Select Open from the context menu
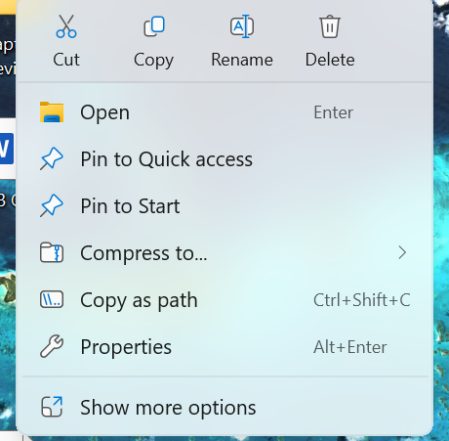This screenshot has height=441, width=449. click(x=224, y=112)
